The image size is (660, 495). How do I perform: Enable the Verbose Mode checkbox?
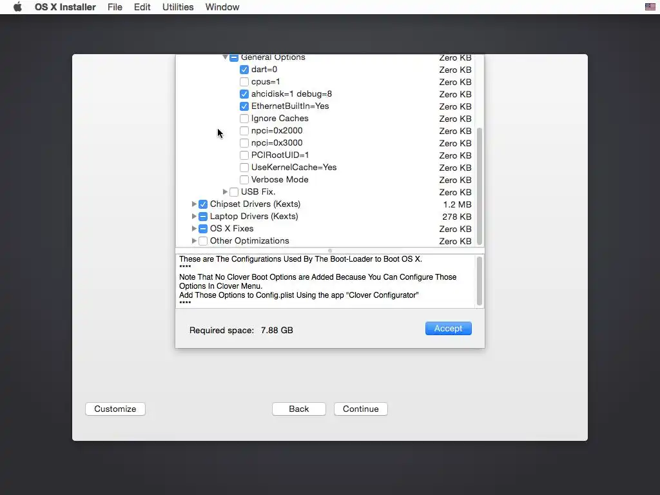click(x=244, y=179)
